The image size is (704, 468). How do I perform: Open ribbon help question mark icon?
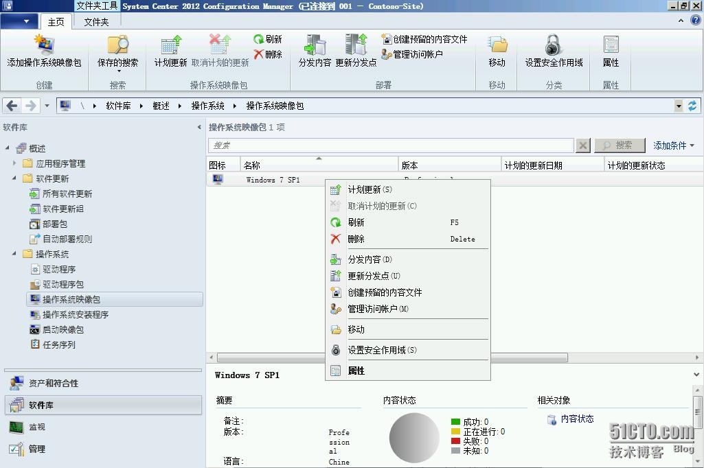tap(696, 20)
